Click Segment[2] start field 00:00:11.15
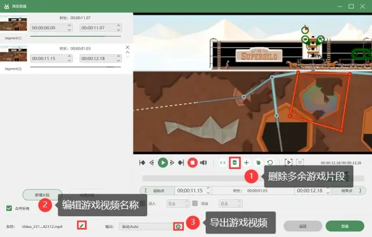Screen dimensions: 372x237 click(x=51, y=59)
